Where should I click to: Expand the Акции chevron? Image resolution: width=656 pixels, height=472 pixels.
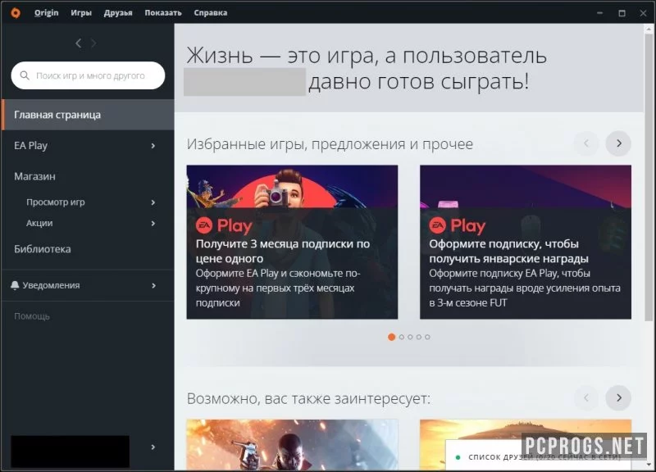pyautogui.click(x=153, y=223)
